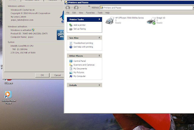This screenshot has width=194, height=130.
Task: Open the Back button history dropdown
Action: [x=72, y=8]
